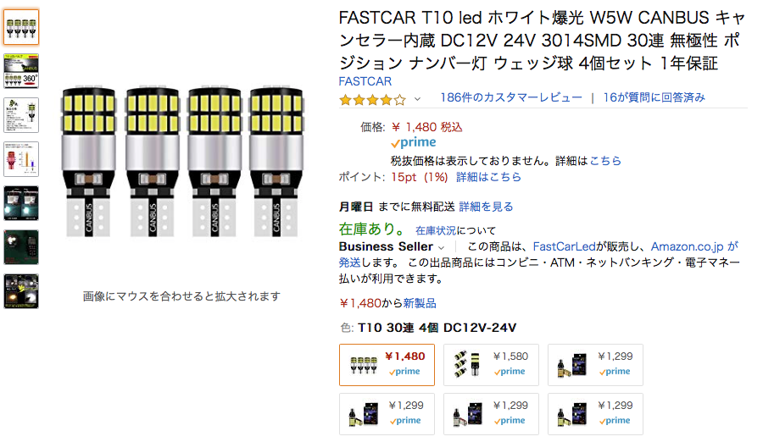
Task: Open the last thumbnail in the image strip
Action: 21,291
